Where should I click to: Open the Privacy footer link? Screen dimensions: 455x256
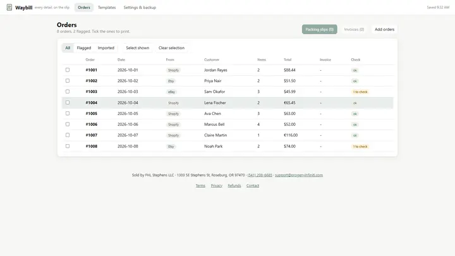[x=217, y=185]
